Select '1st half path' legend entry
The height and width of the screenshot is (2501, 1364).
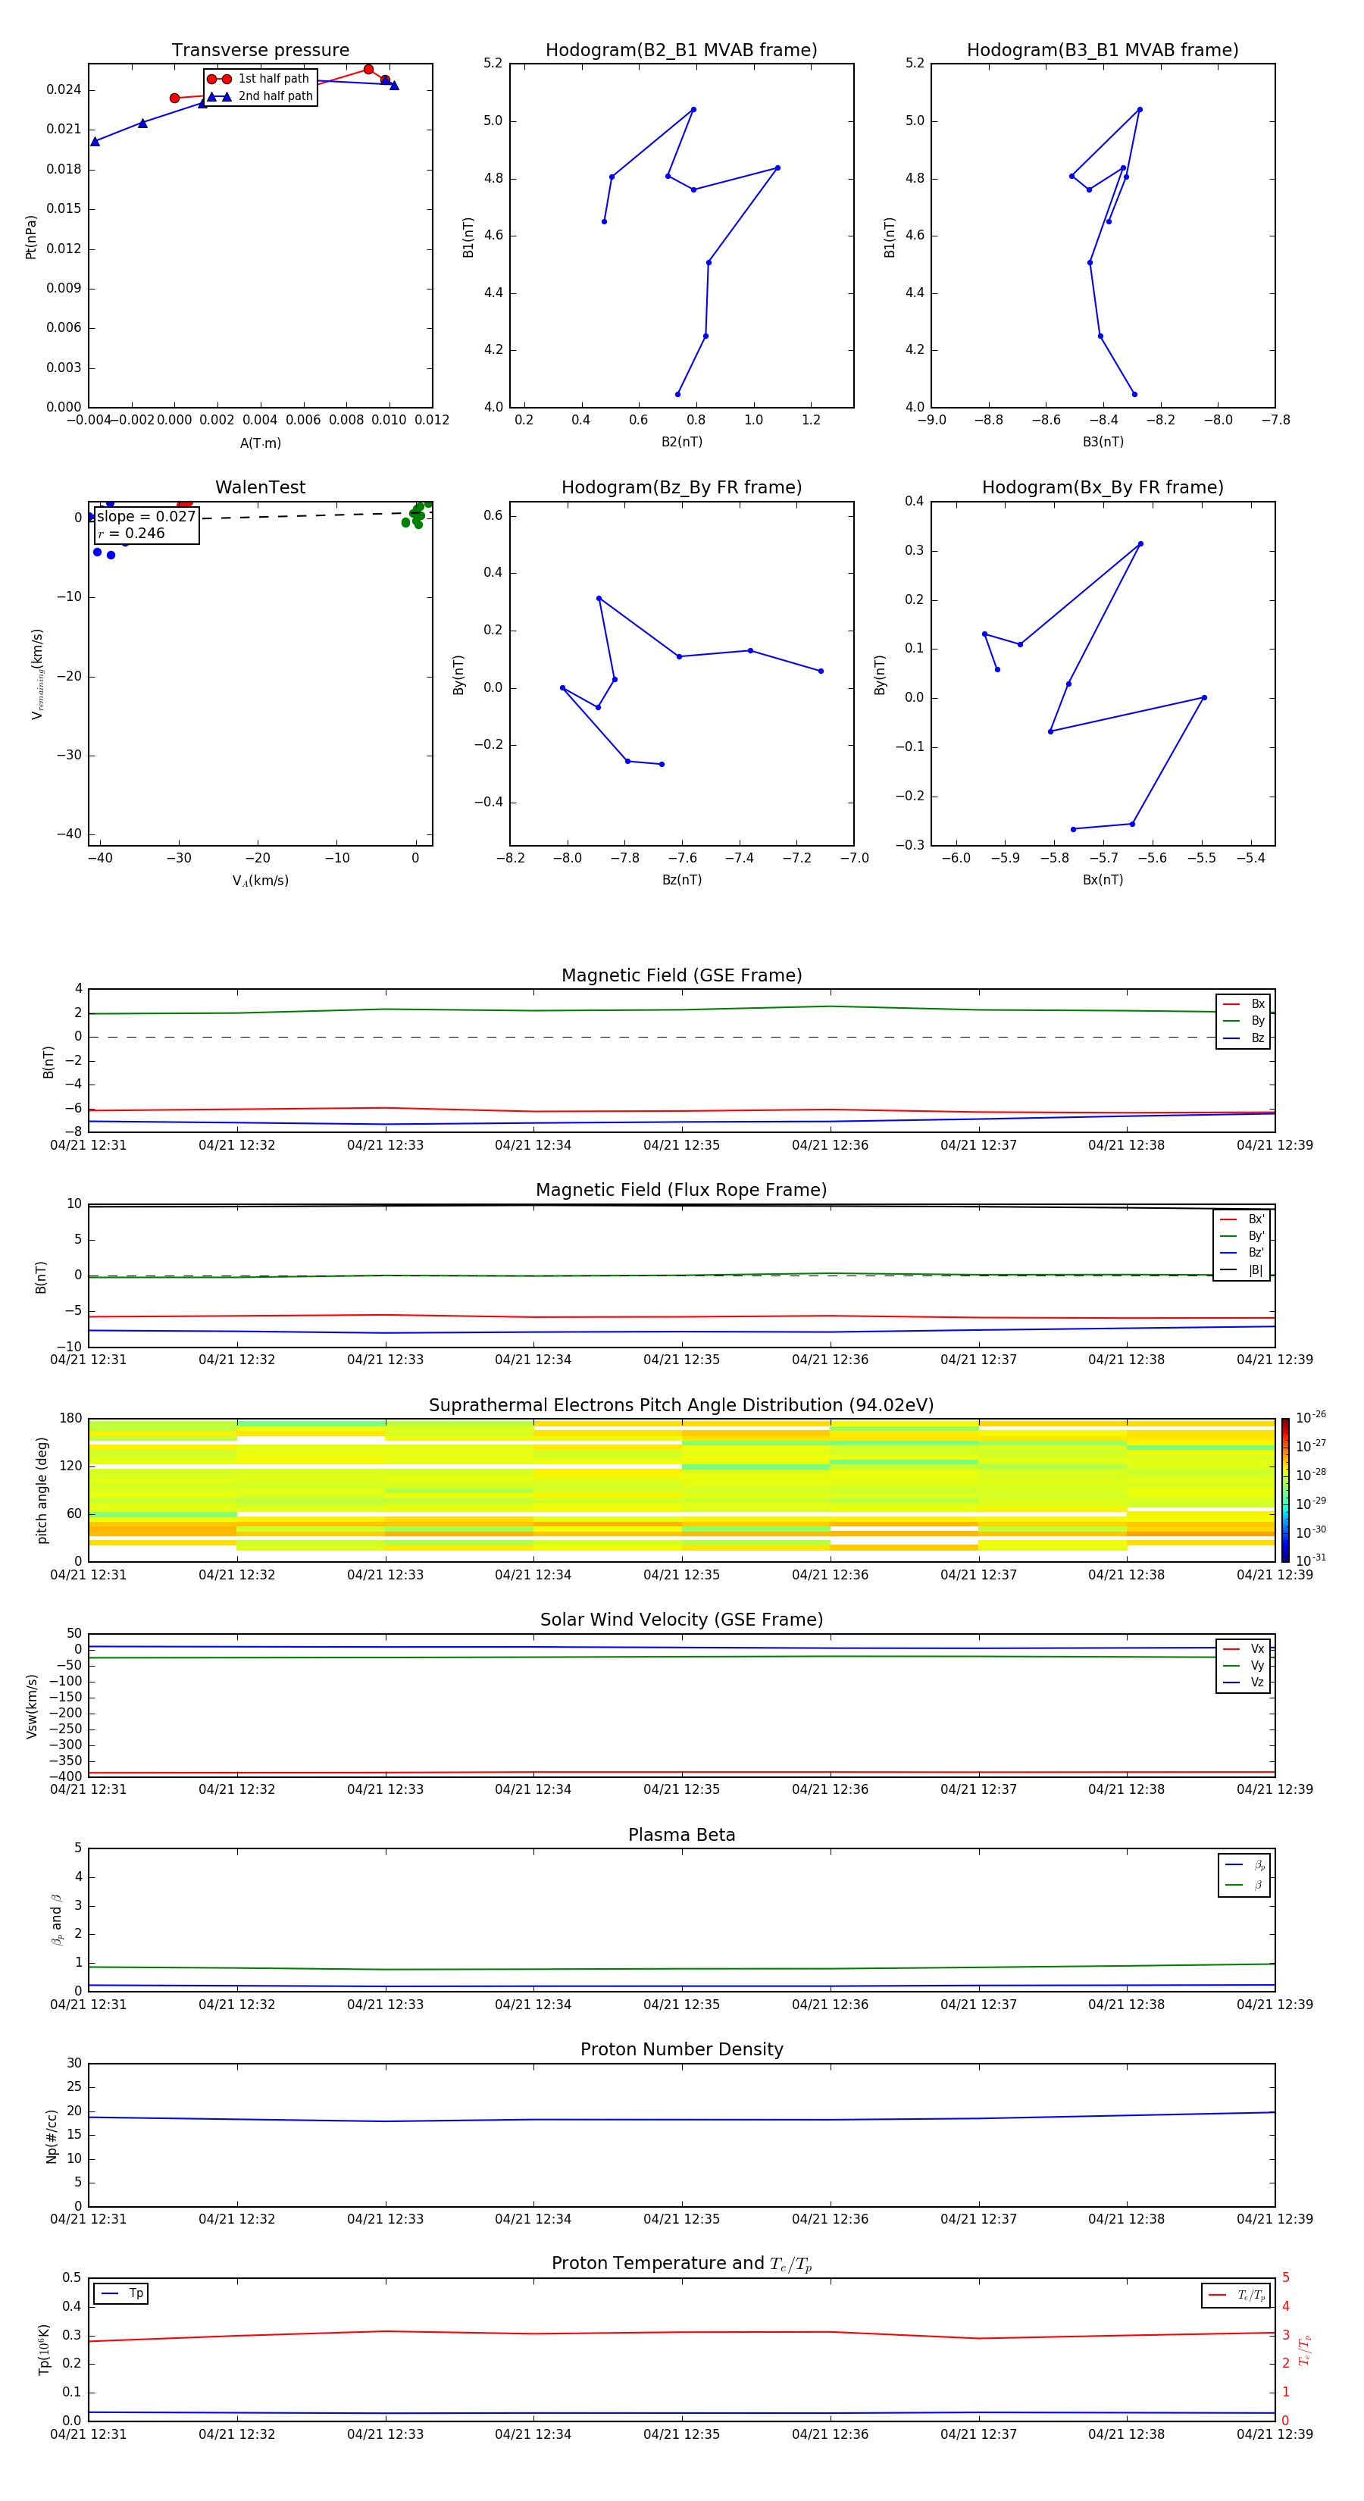coord(259,79)
